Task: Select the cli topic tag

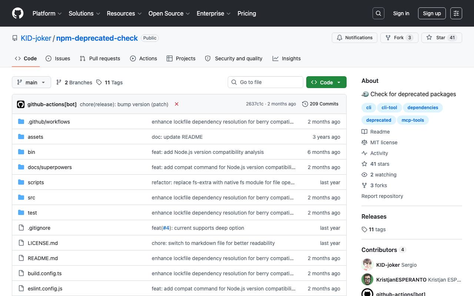Action: [369, 108]
